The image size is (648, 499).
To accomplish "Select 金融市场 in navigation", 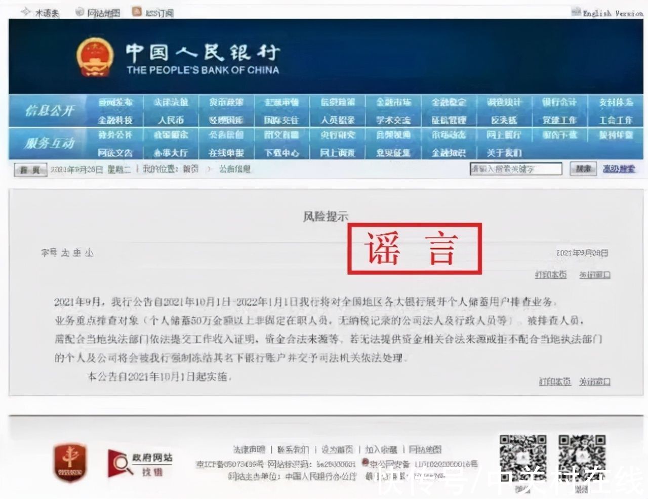I will pos(393,102).
